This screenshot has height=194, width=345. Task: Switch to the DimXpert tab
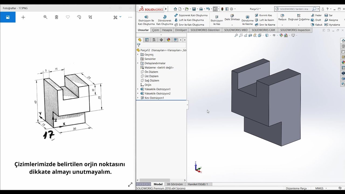click(x=181, y=30)
